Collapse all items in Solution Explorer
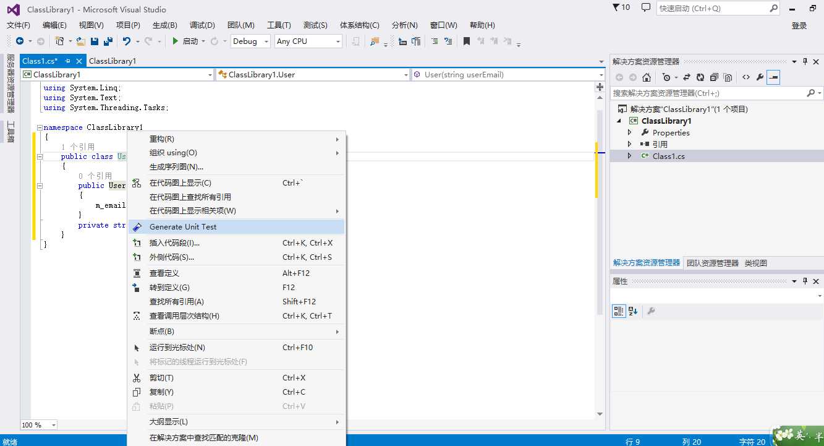The width and height of the screenshot is (824, 446). click(714, 77)
